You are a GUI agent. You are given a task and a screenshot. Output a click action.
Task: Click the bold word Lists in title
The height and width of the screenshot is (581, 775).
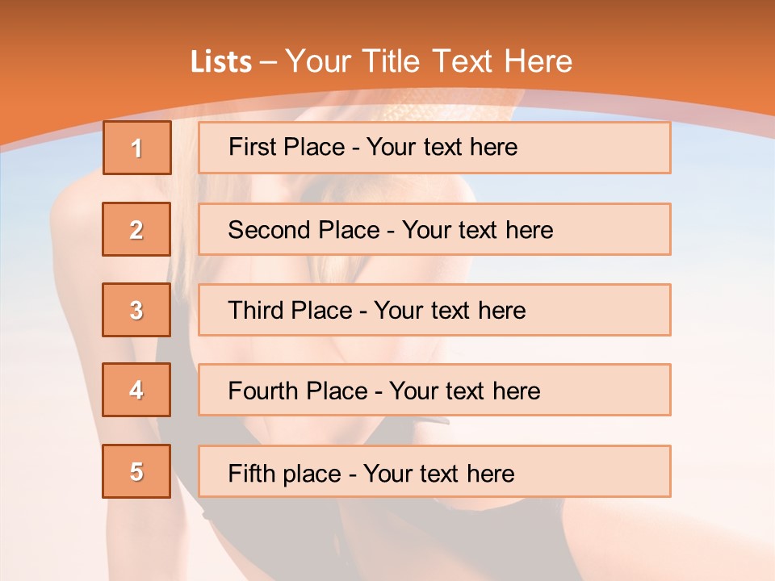click(221, 62)
